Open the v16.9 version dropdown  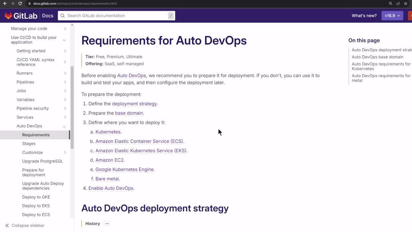tap(392, 15)
